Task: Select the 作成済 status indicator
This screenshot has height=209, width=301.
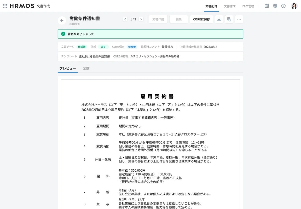Action: click(82, 47)
